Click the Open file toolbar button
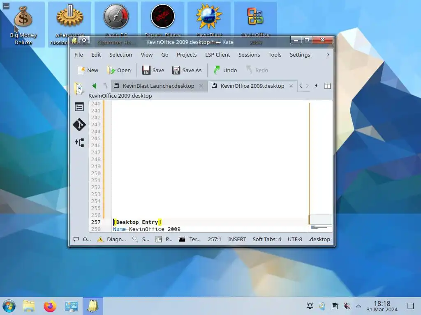Screen dimensions: 421x315 point(119,70)
